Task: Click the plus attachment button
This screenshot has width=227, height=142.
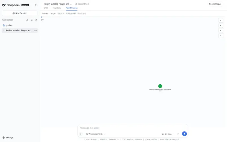Action: pos(81,134)
